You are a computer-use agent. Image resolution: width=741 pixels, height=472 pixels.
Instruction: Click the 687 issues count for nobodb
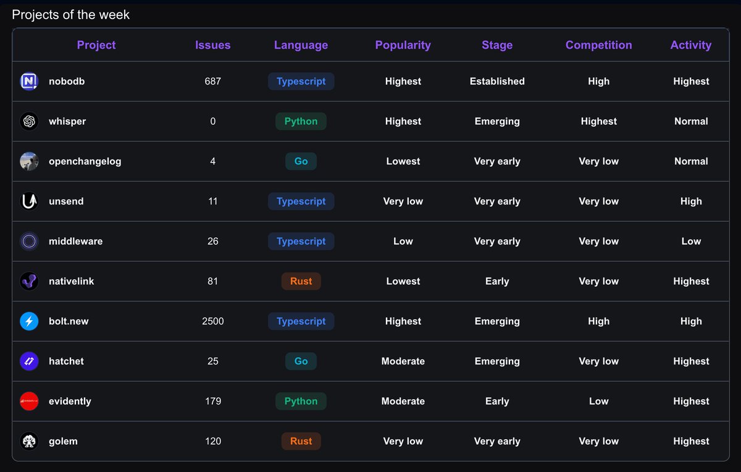pyautogui.click(x=213, y=82)
